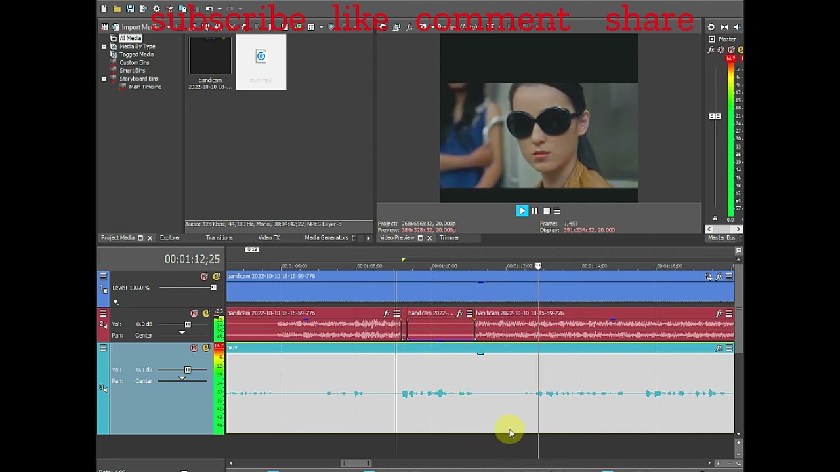Expand the Media By Type node
840x472 pixels.
point(104,47)
